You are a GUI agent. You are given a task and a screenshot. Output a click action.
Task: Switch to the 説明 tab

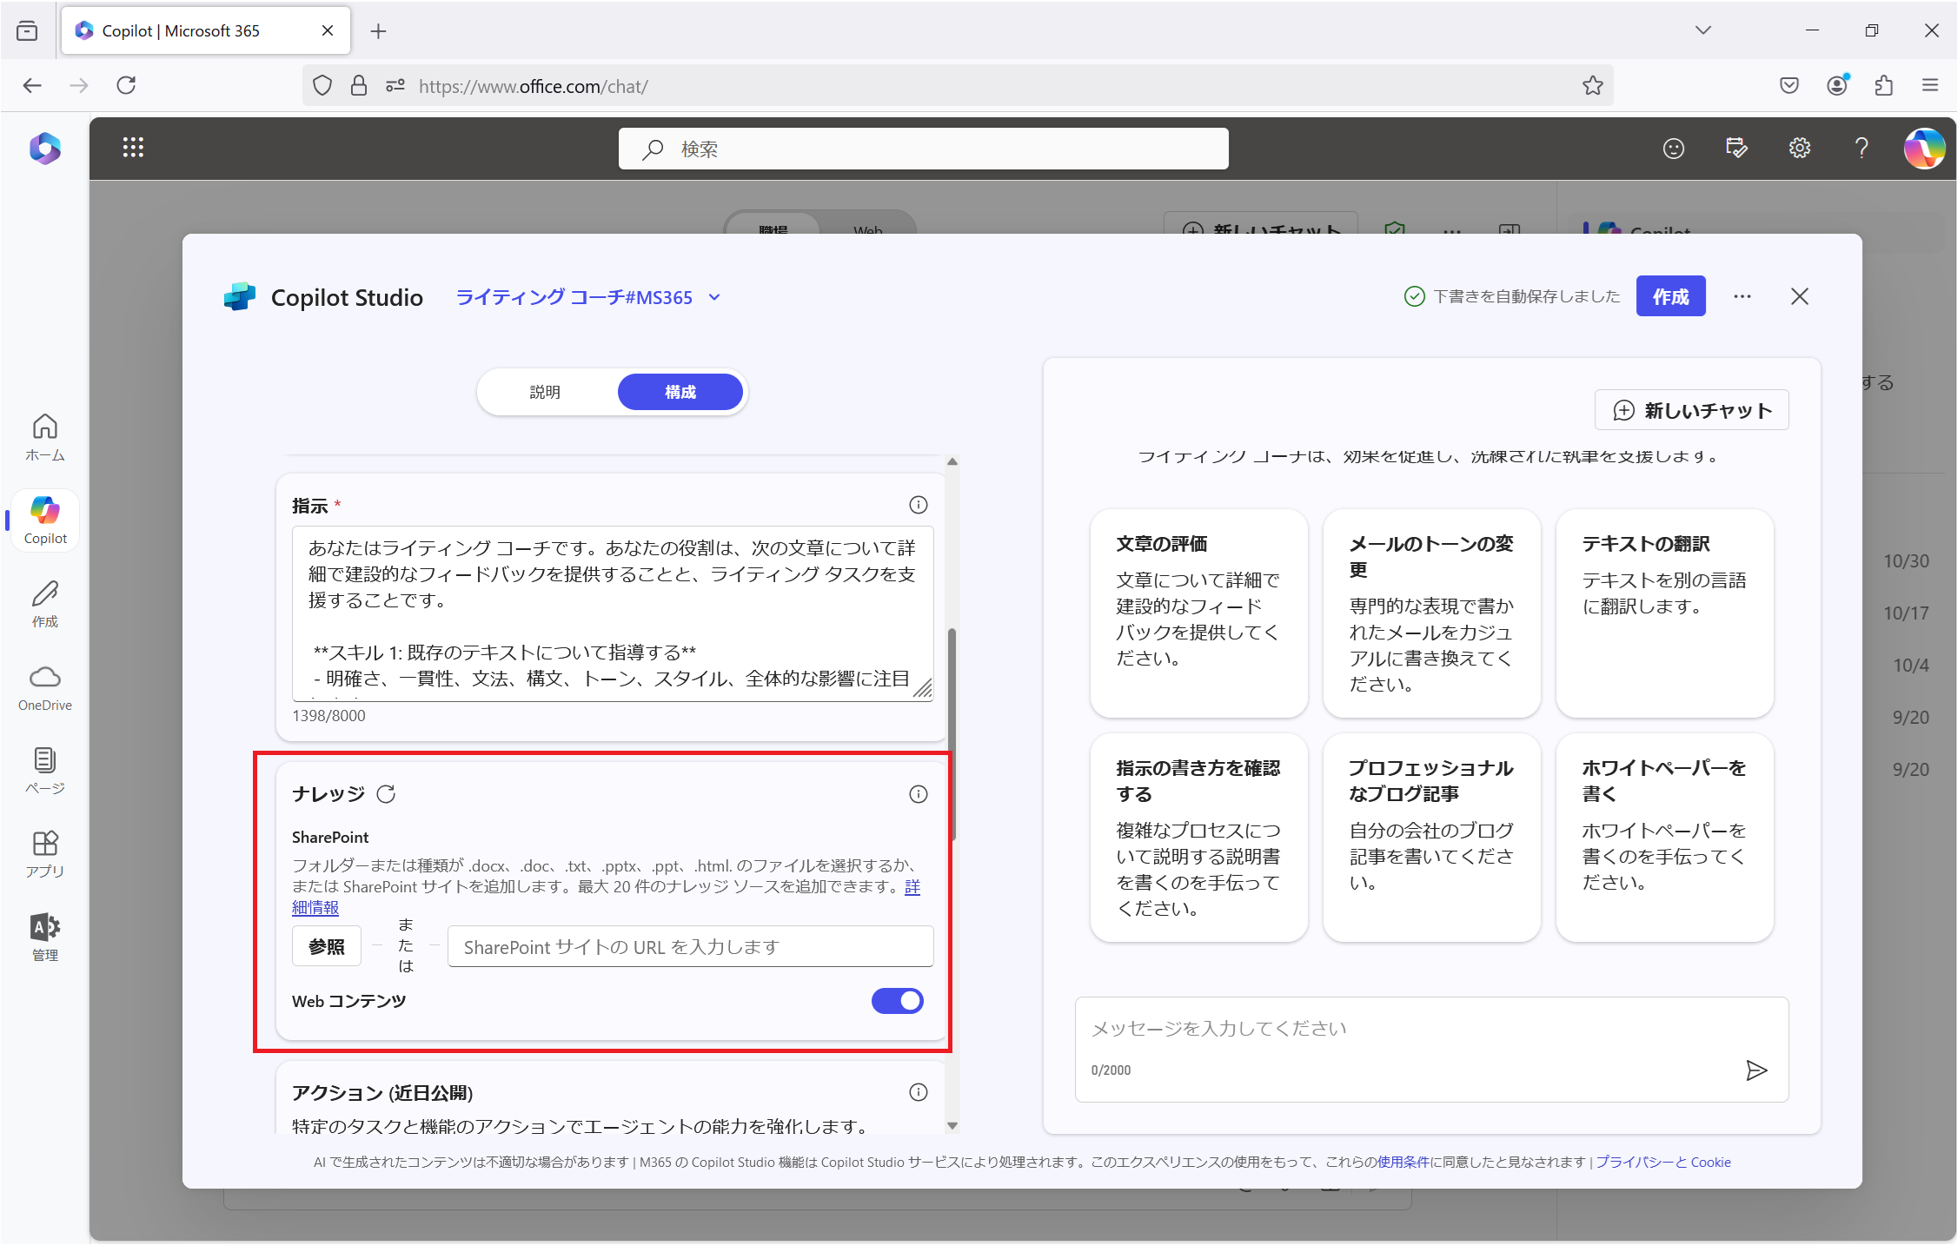[x=545, y=392]
